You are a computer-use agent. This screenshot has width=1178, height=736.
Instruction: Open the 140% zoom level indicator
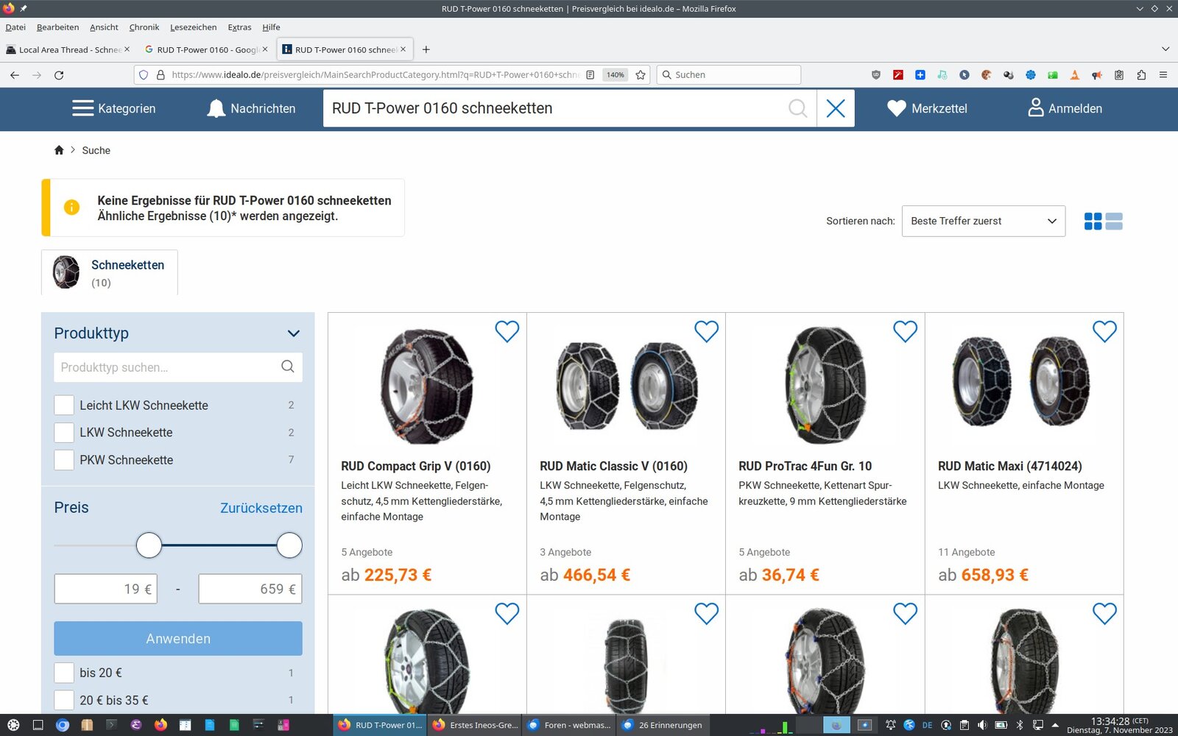pyautogui.click(x=615, y=74)
